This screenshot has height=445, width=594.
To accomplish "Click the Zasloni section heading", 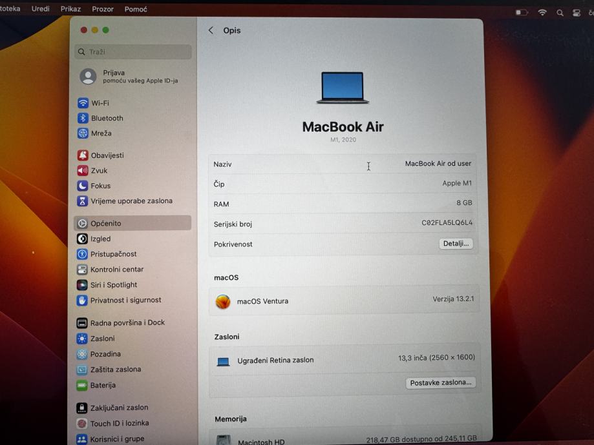I will click(x=227, y=337).
